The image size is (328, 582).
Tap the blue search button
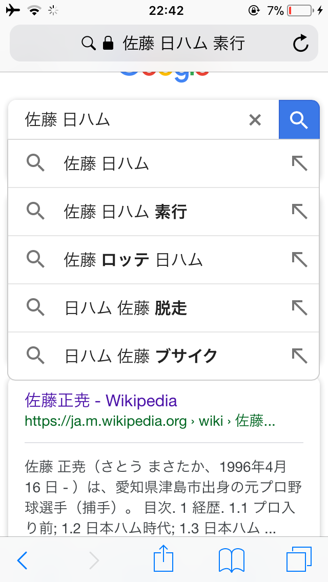[x=299, y=119]
